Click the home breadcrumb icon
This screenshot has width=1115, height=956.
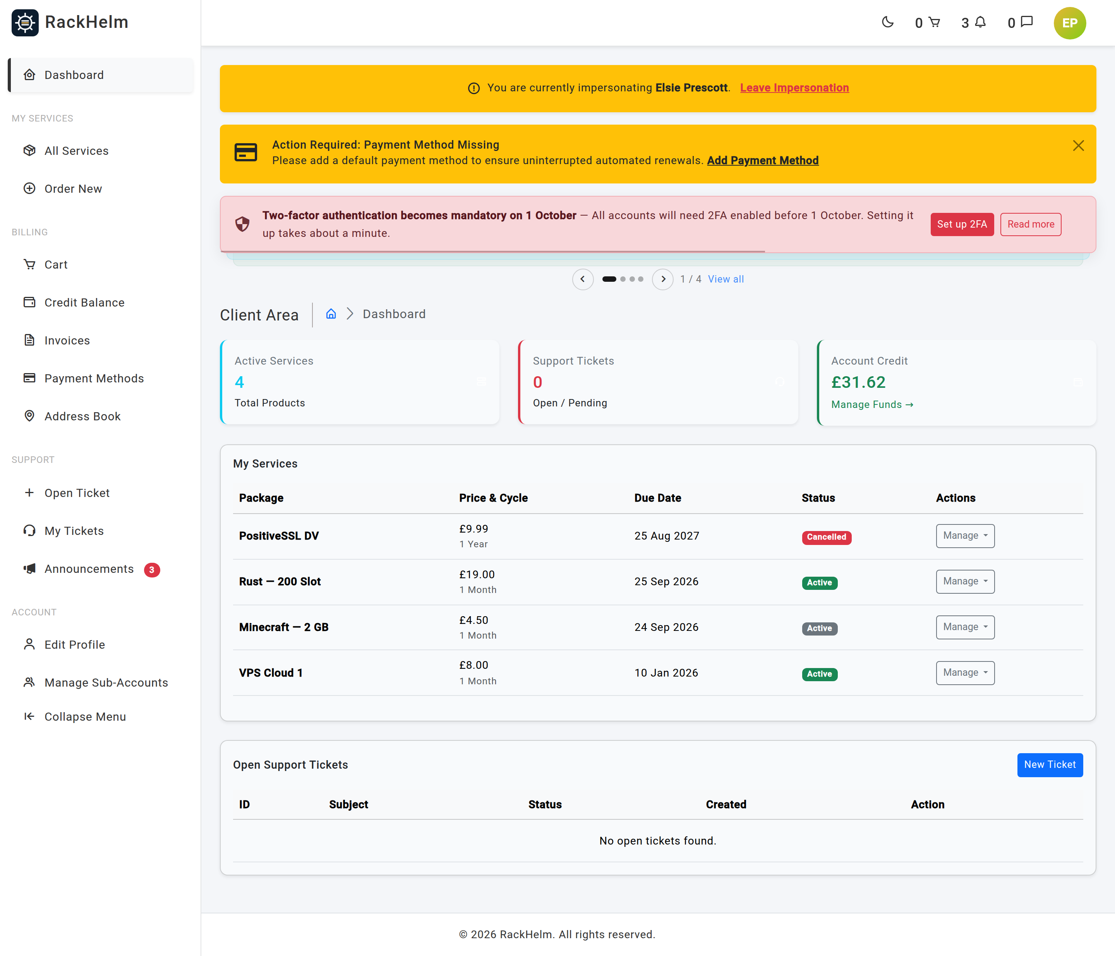pyautogui.click(x=331, y=314)
